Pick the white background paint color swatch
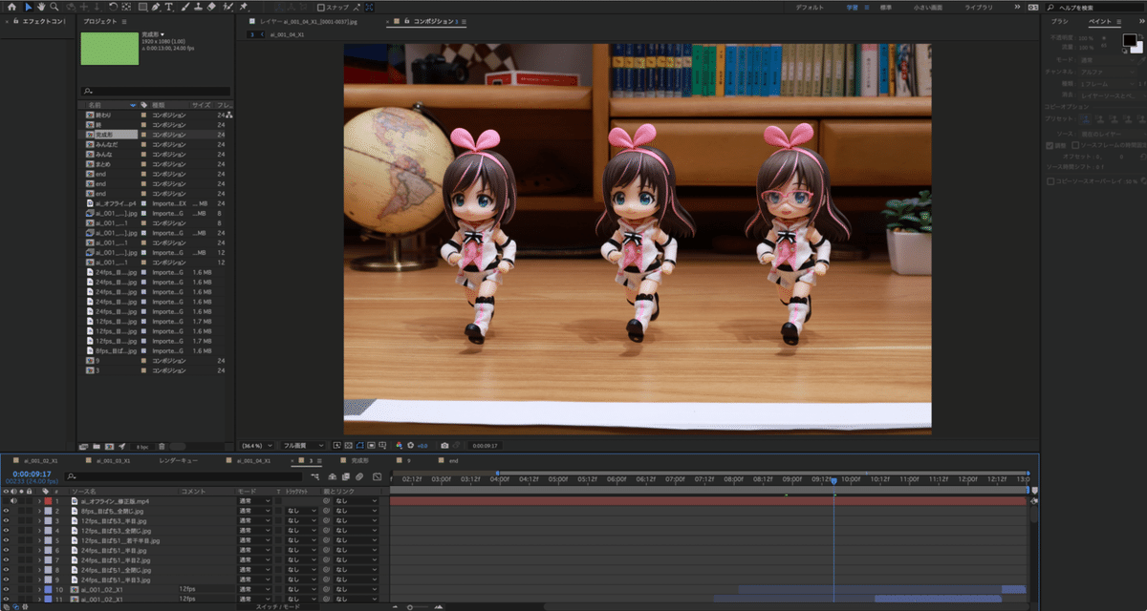The height and width of the screenshot is (611, 1147). (1137, 48)
